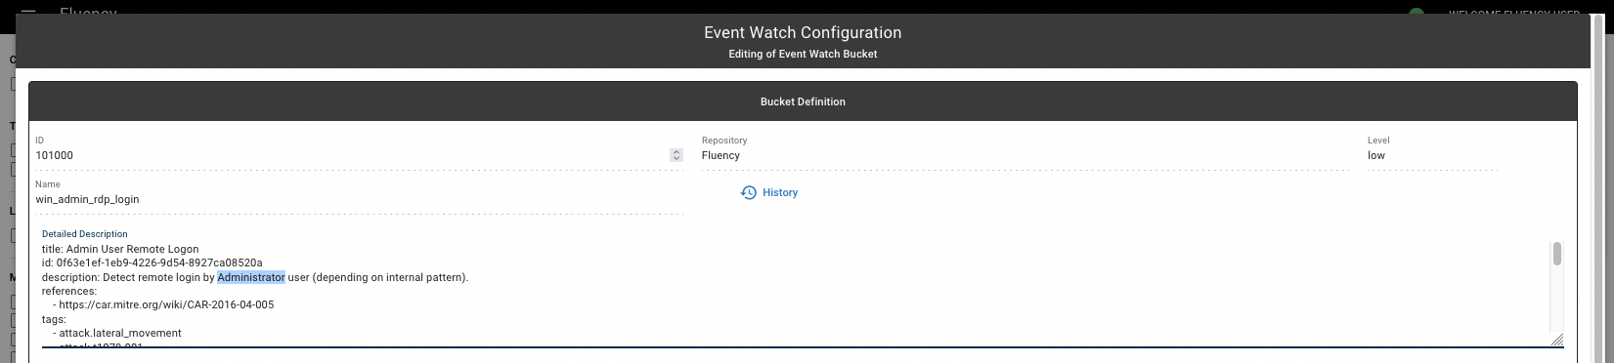Grab the description box resize handle
This screenshot has height=363, width=1614.
1556,339
